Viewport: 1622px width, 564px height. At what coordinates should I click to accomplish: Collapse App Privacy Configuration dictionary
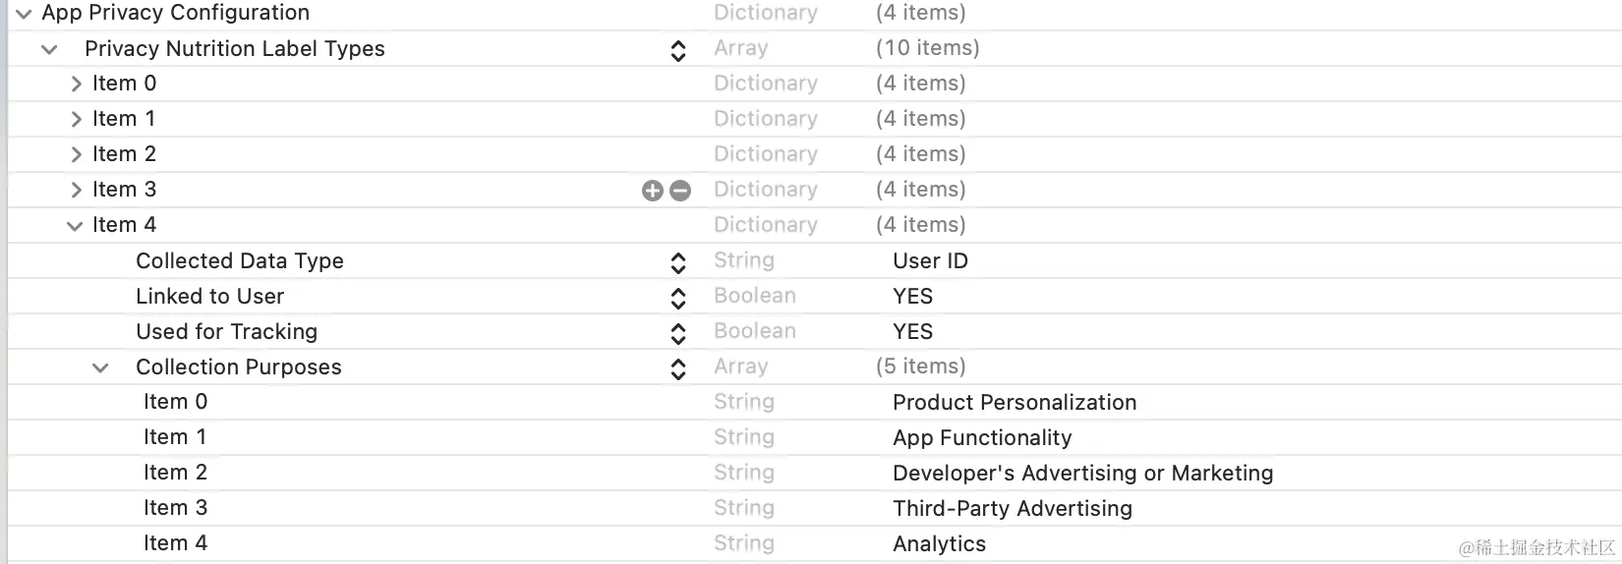[x=24, y=14]
